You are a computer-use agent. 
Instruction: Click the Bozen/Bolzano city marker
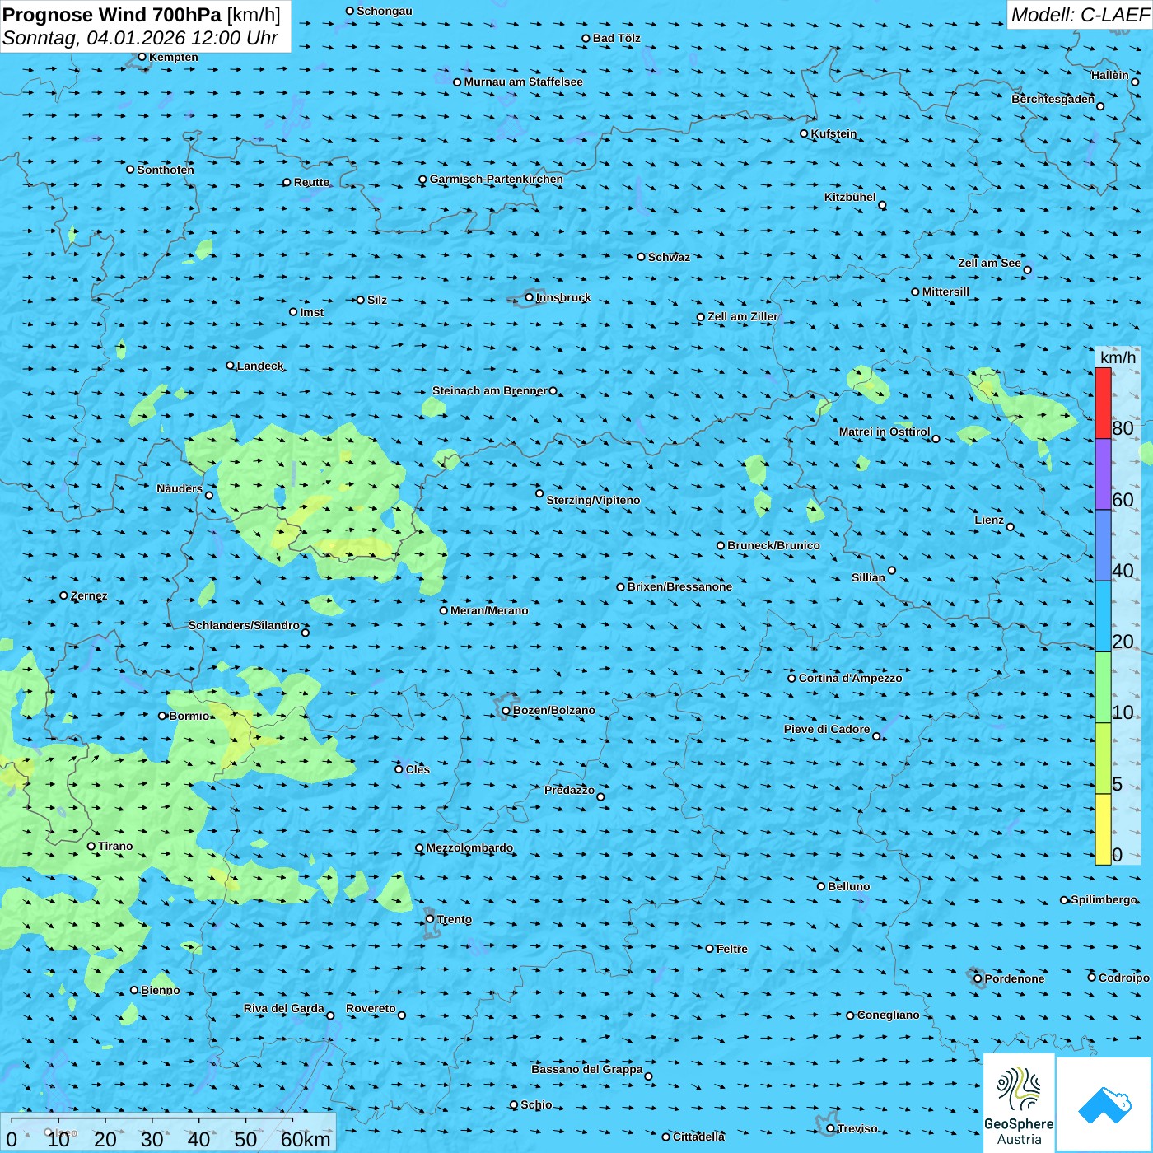click(x=506, y=710)
